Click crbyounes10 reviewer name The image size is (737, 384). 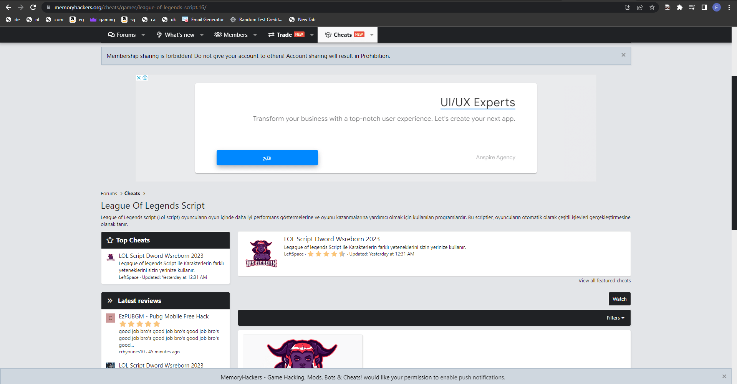(x=132, y=352)
